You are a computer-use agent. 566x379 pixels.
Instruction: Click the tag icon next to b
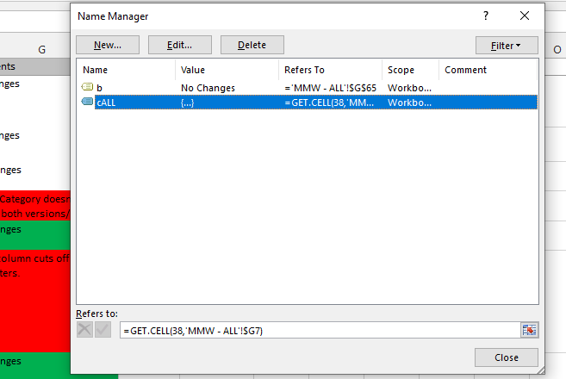click(87, 87)
